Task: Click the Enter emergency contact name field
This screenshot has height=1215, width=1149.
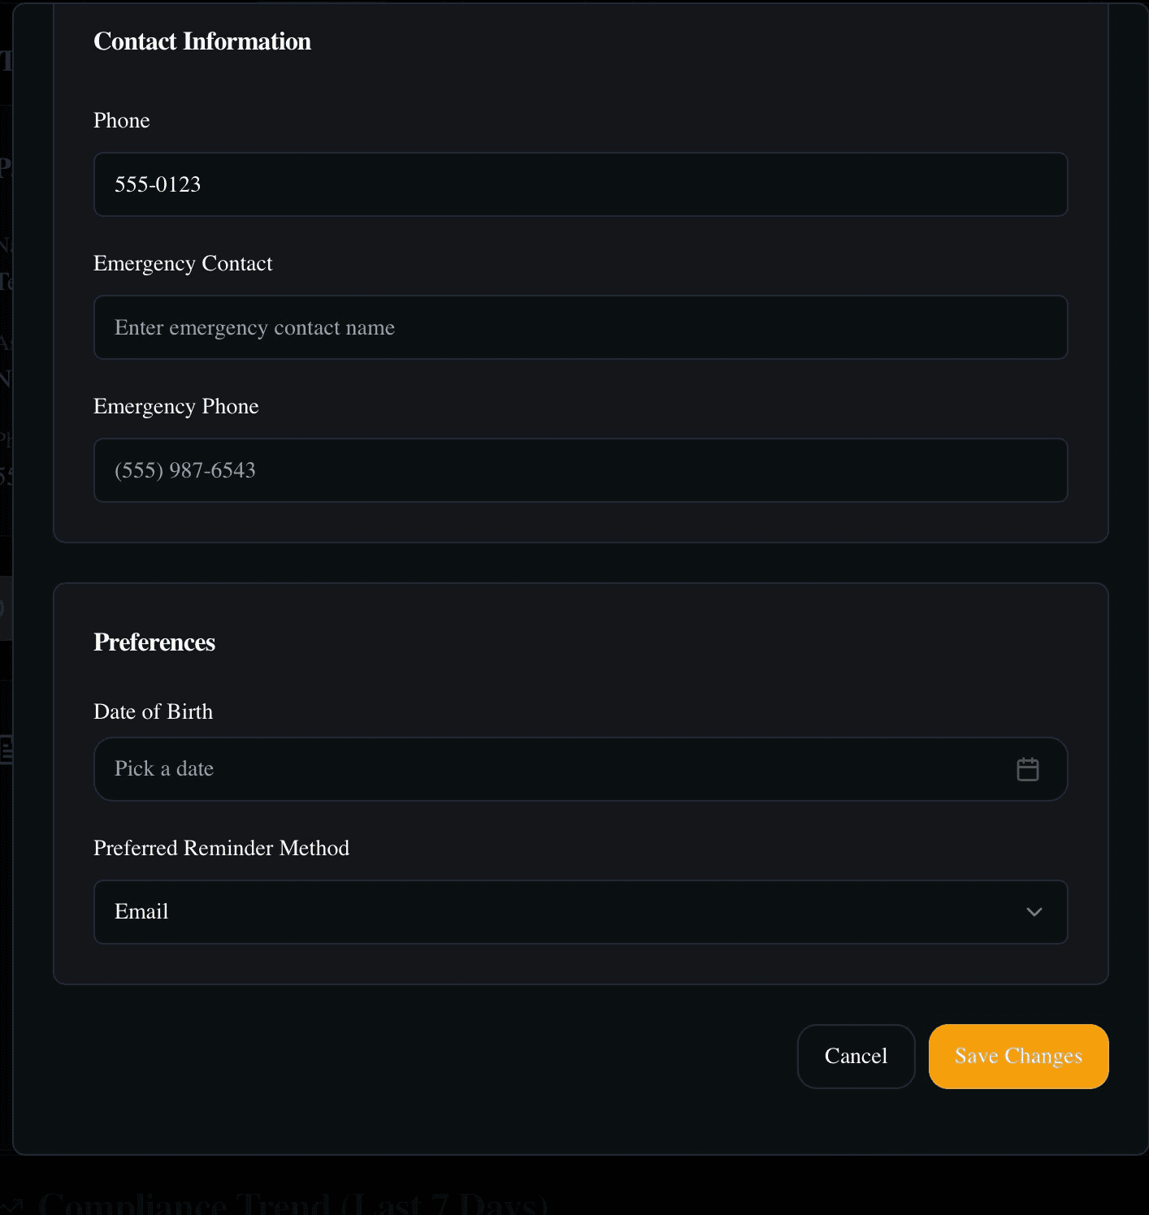Action: click(x=580, y=327)
